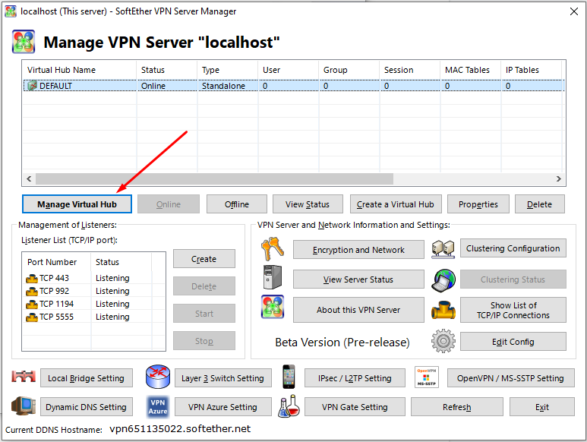Click the Refresh button
587x442 pixels.
point(456,407)
